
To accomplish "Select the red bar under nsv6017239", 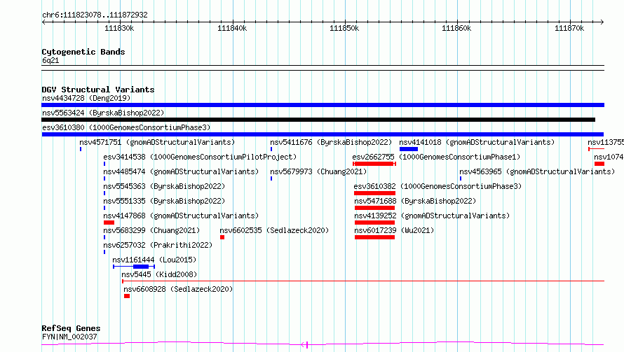I will [x=374, y=237].
